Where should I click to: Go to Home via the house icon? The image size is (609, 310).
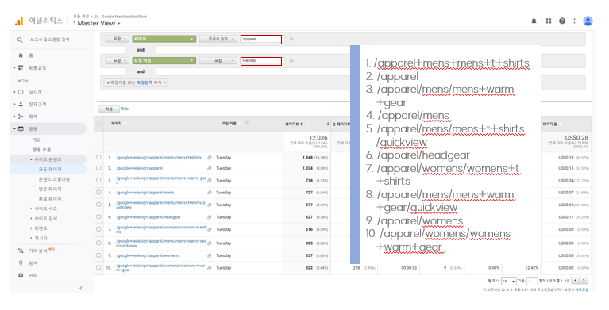point(21,55)
